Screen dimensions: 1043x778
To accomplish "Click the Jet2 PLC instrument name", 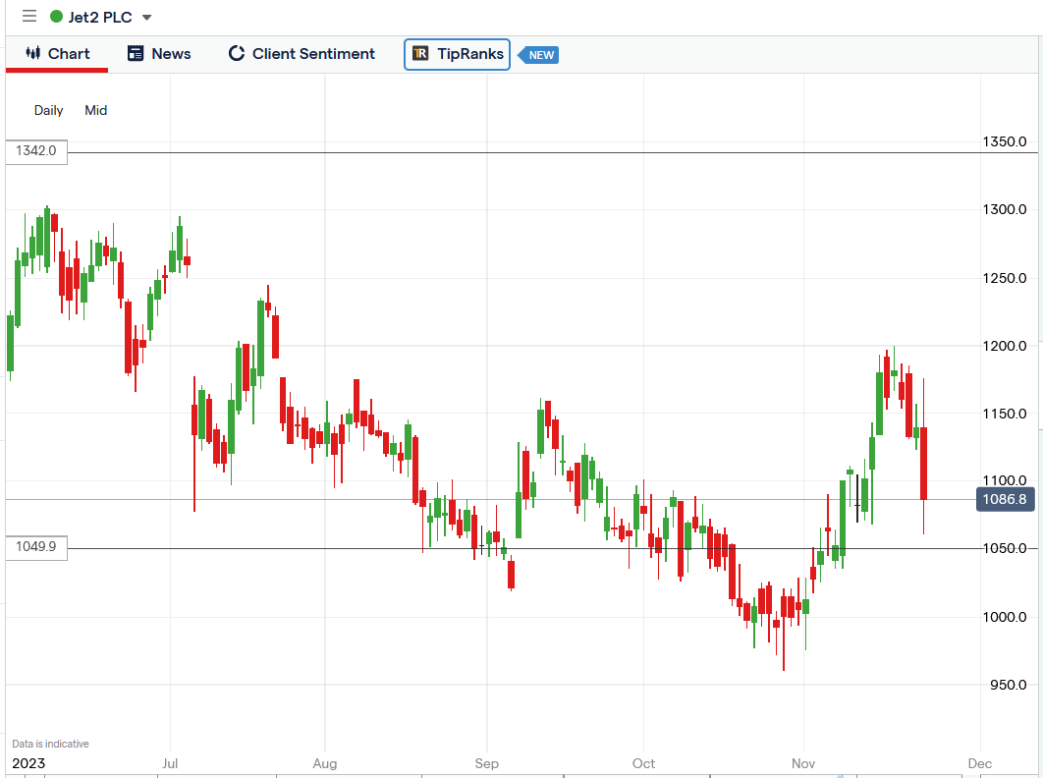I will [100, 17].
